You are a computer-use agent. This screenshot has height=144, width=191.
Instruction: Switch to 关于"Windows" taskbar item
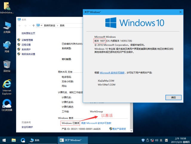(71, 140)
